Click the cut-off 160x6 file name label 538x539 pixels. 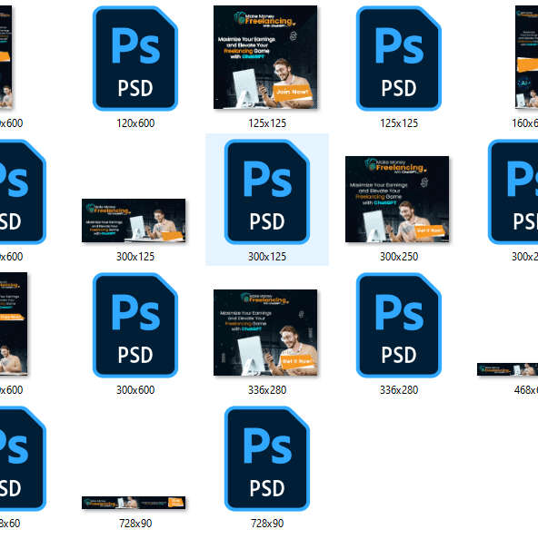point(524,123)
